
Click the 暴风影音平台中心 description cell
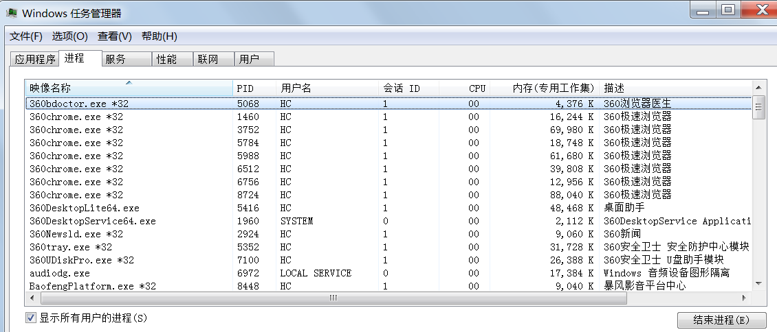tap(645, 285)
